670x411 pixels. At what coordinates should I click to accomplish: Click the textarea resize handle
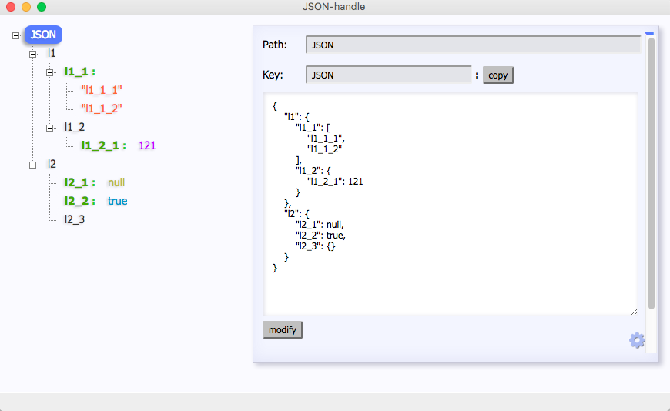click(x=634, y=312)
